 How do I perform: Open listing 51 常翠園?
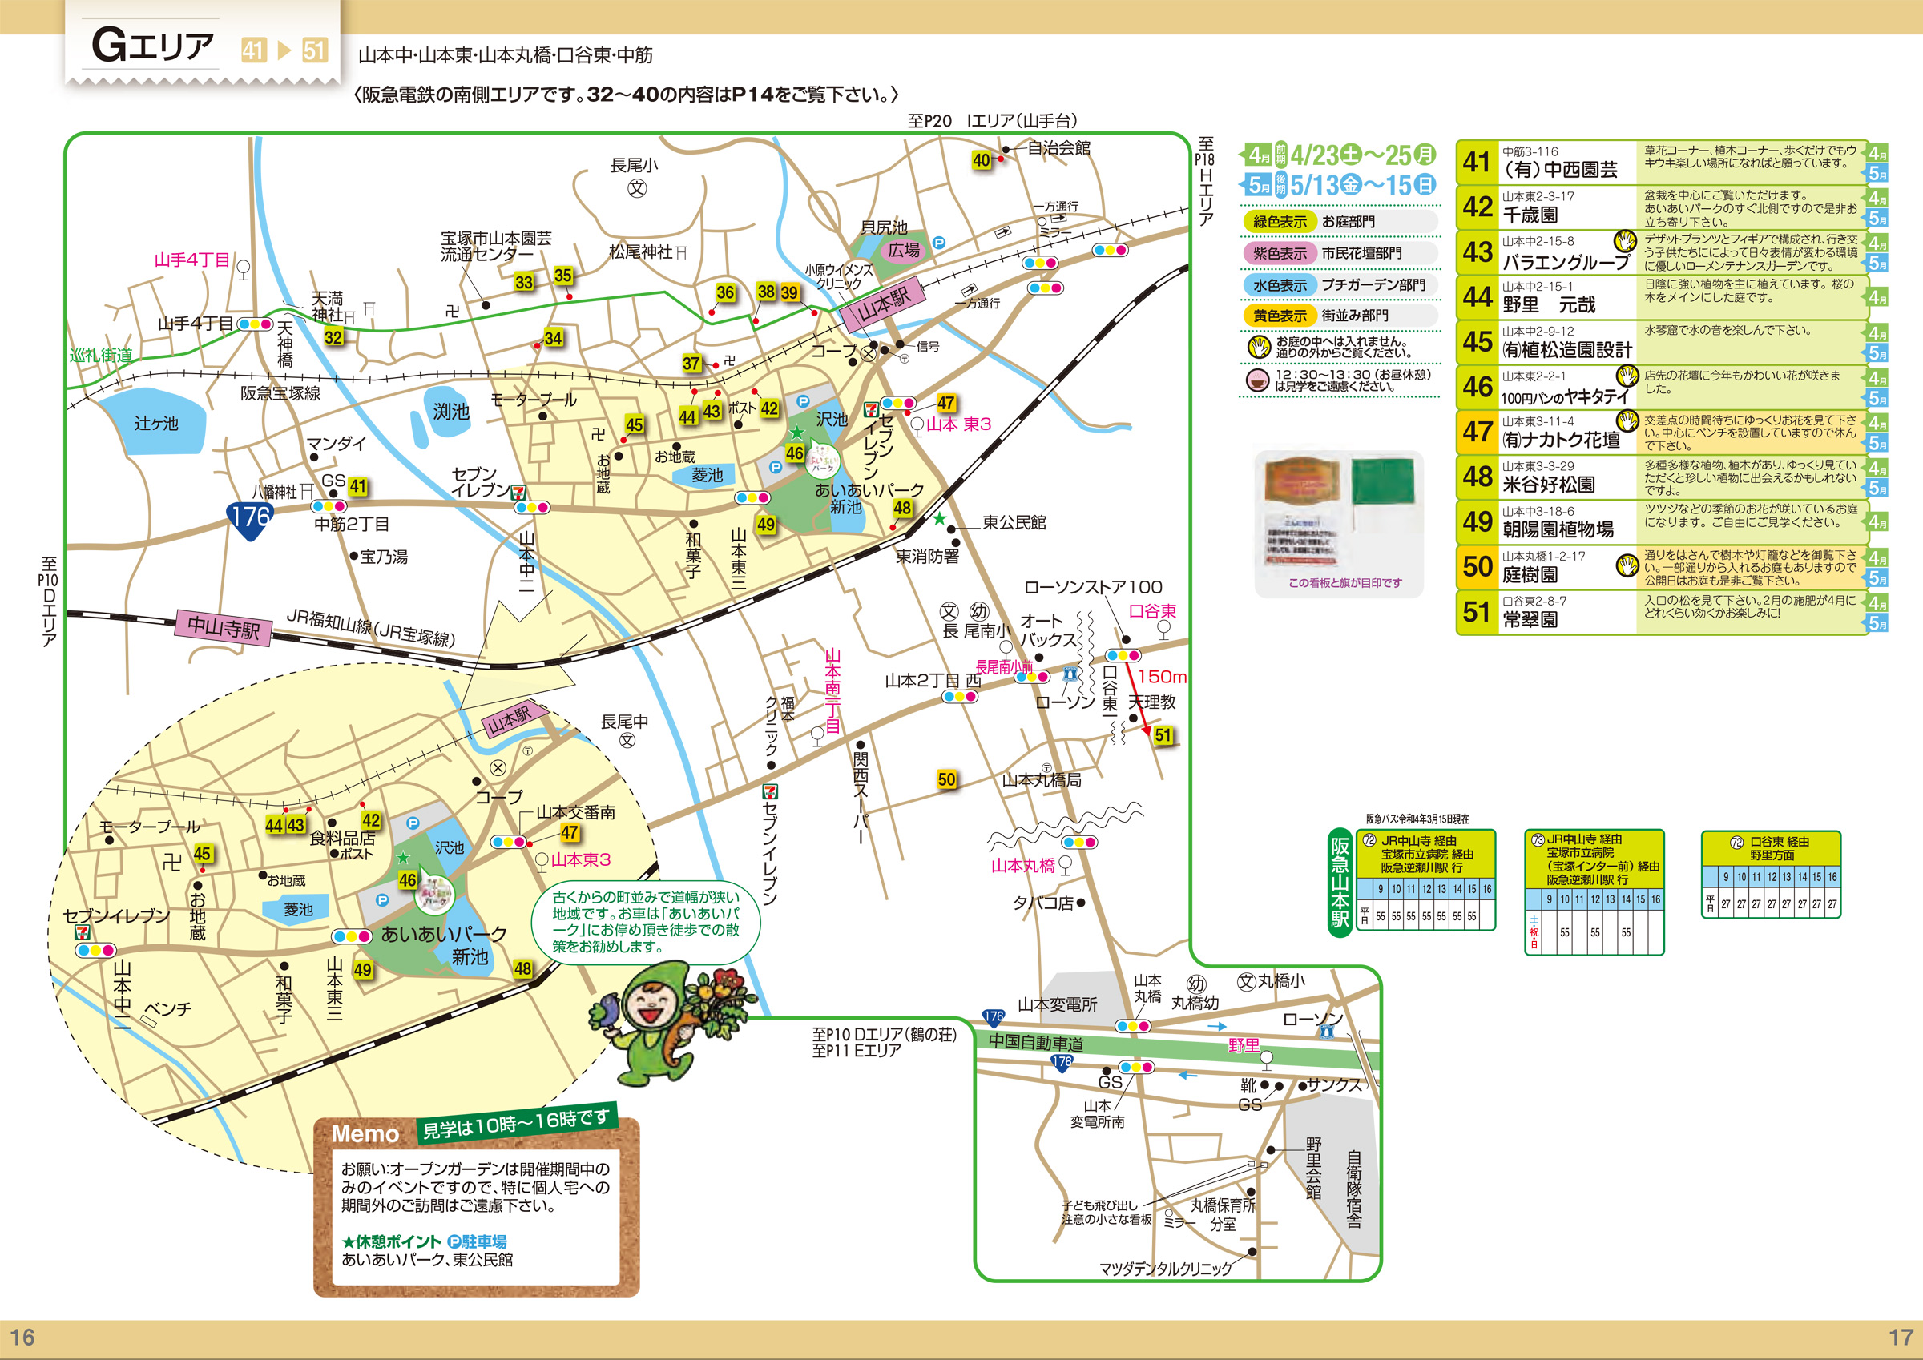[x=1663, y=612]
